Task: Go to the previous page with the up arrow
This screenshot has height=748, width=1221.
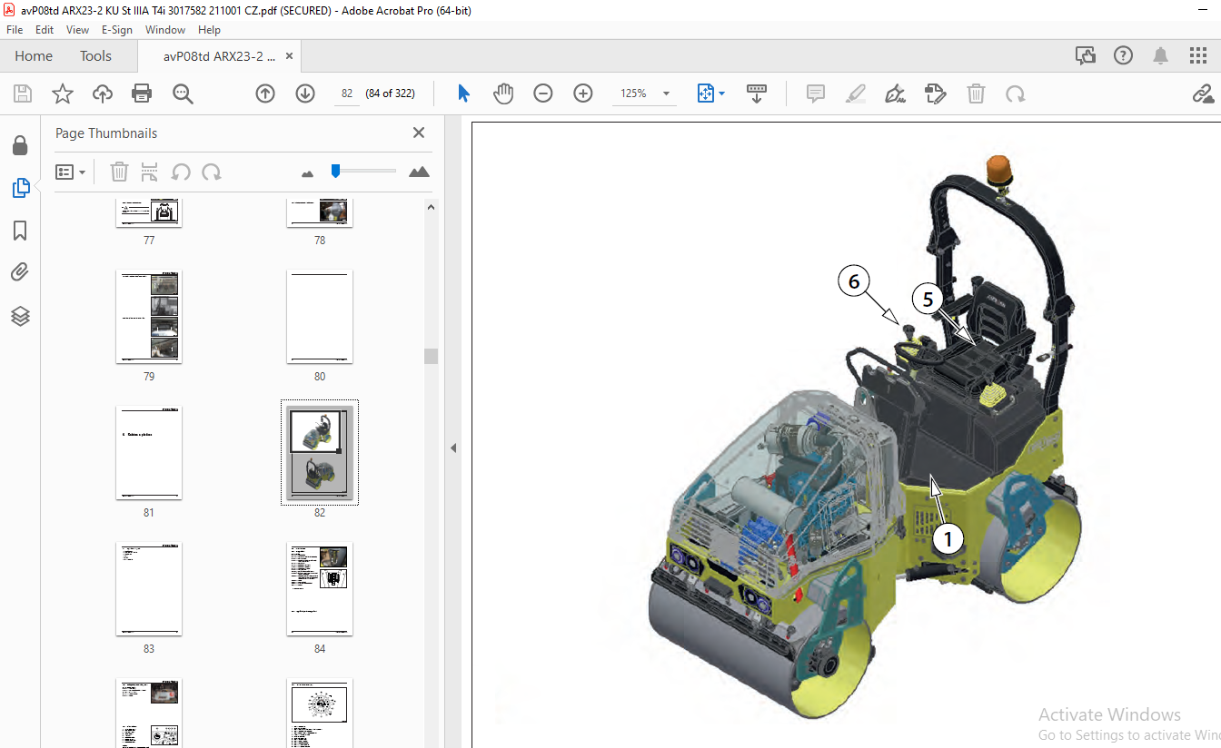Action: click(x=265, y=93)
